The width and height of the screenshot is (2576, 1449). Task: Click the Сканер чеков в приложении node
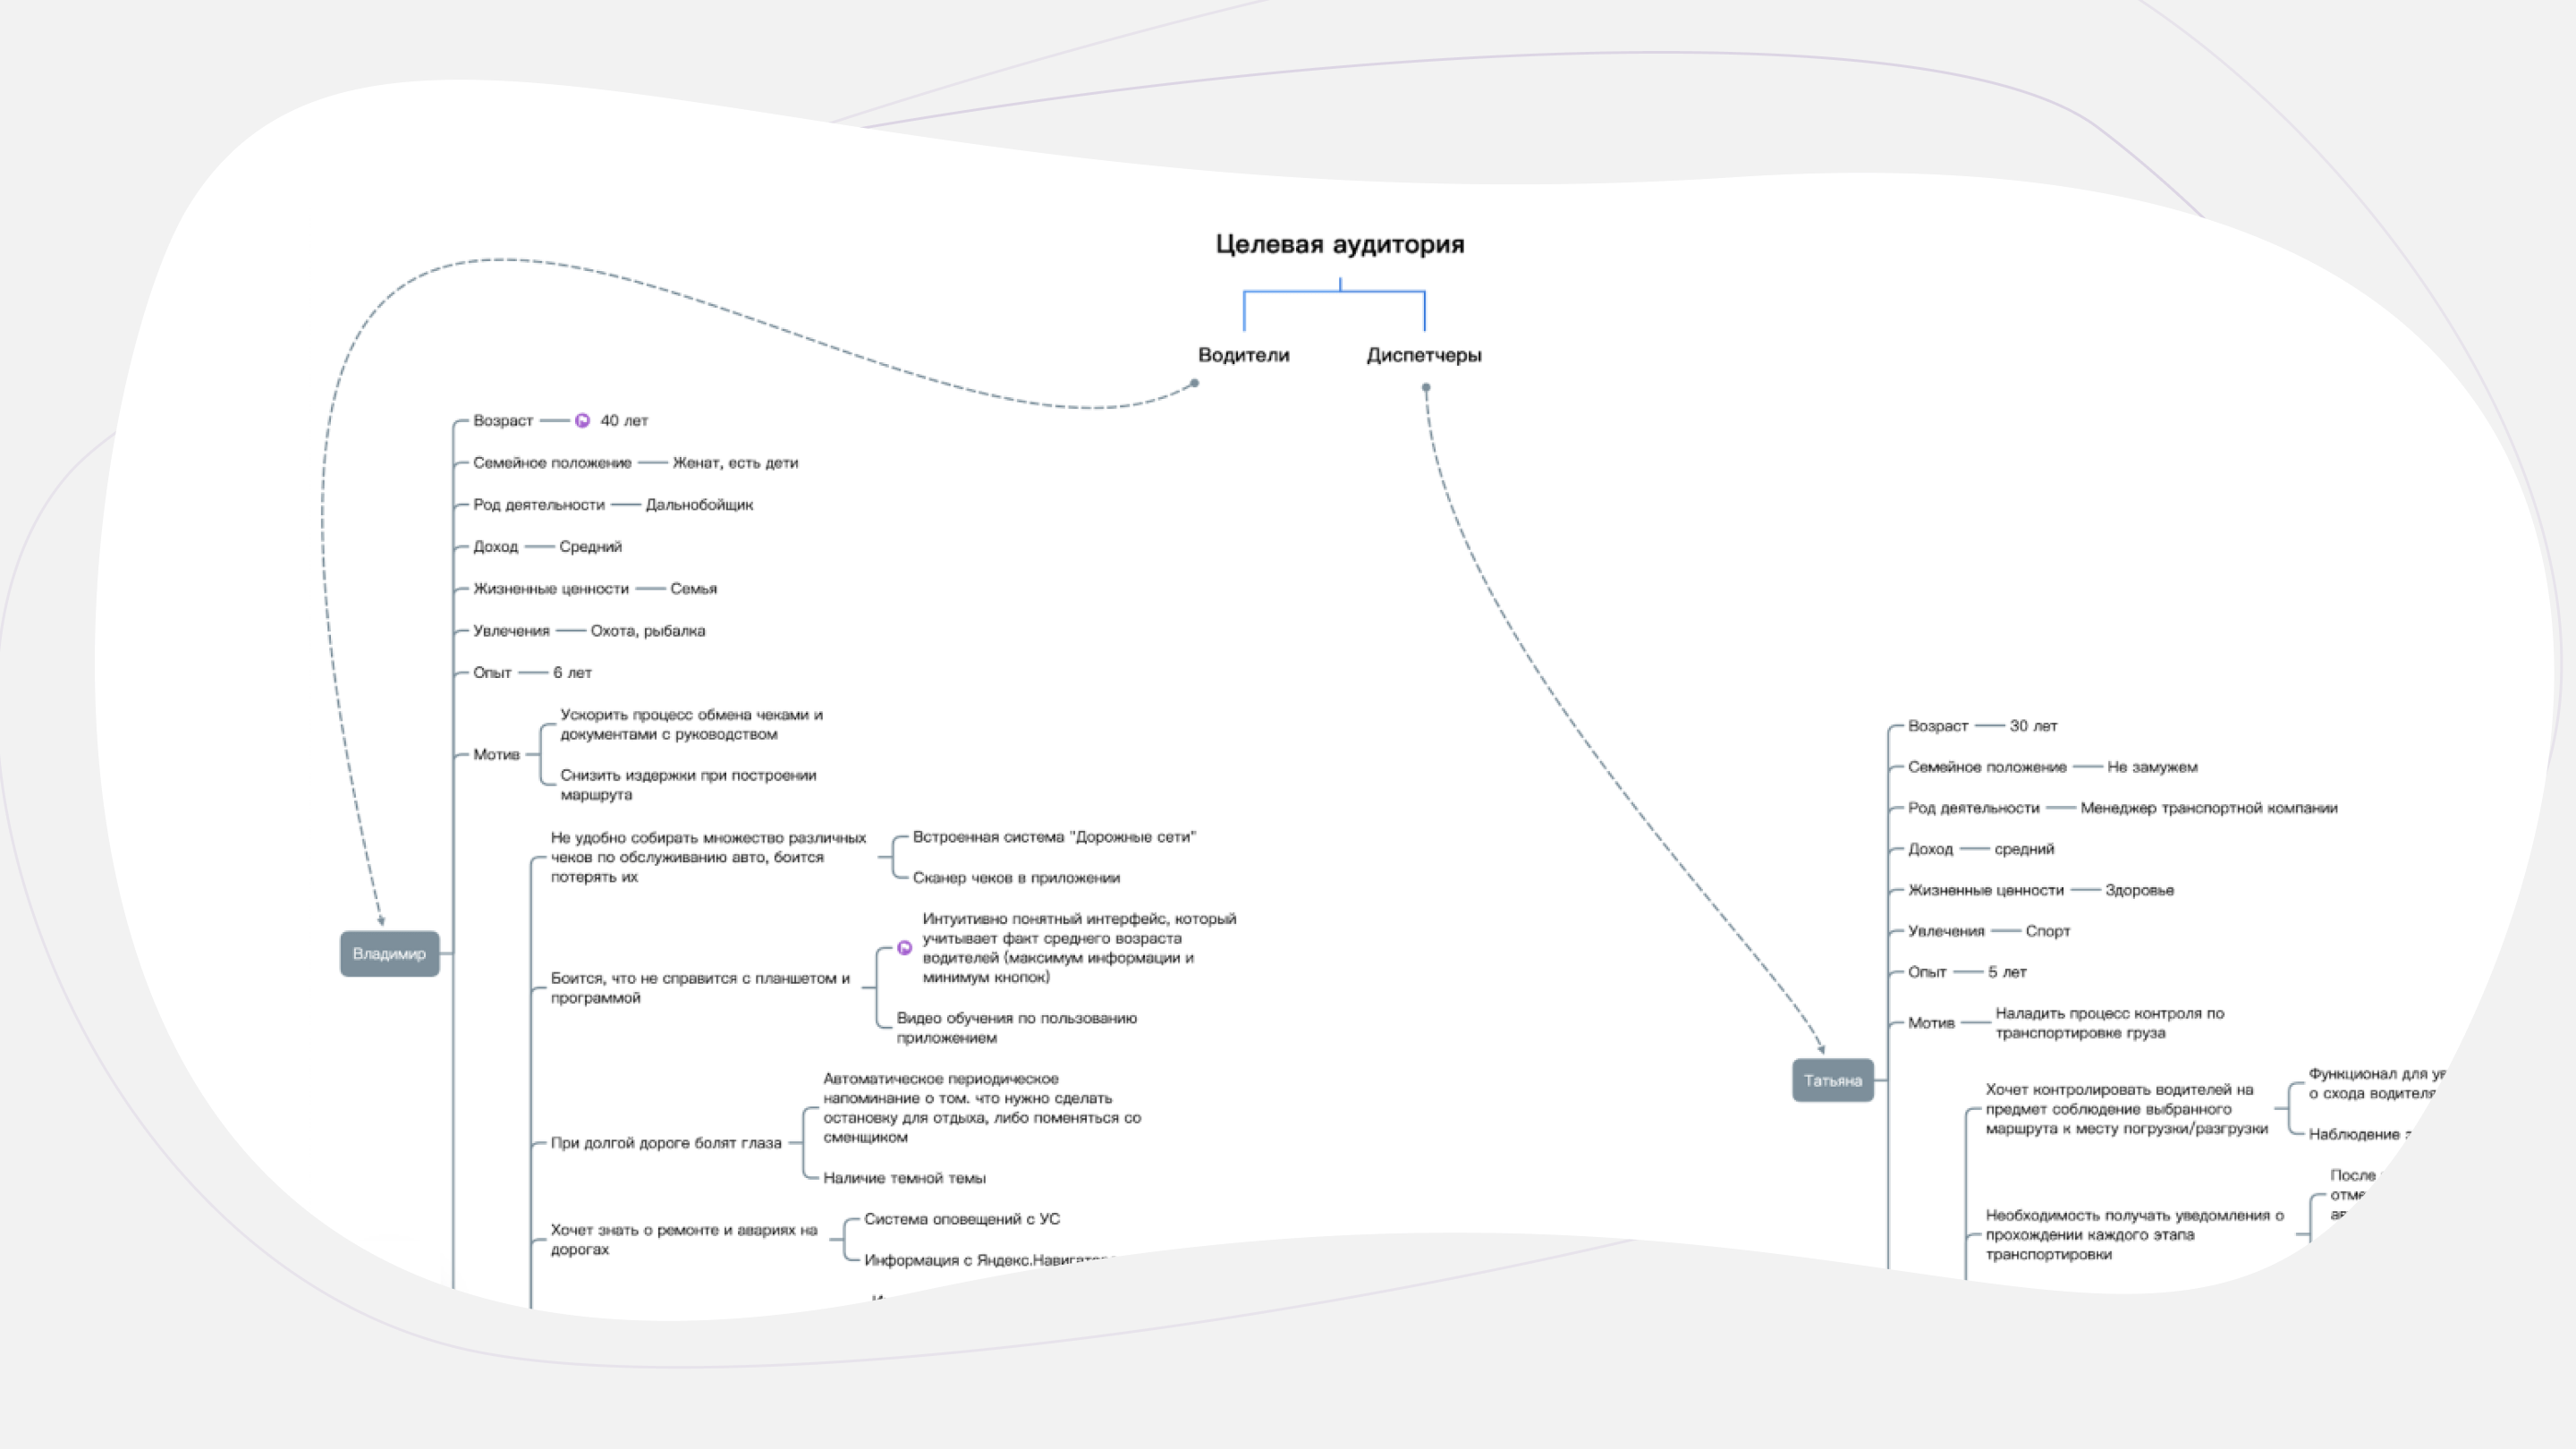tap(1015, 878)
